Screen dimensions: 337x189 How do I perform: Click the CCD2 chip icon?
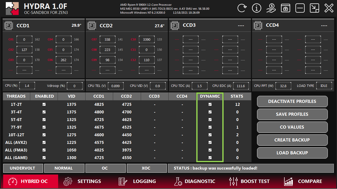[x=92, y=25]
